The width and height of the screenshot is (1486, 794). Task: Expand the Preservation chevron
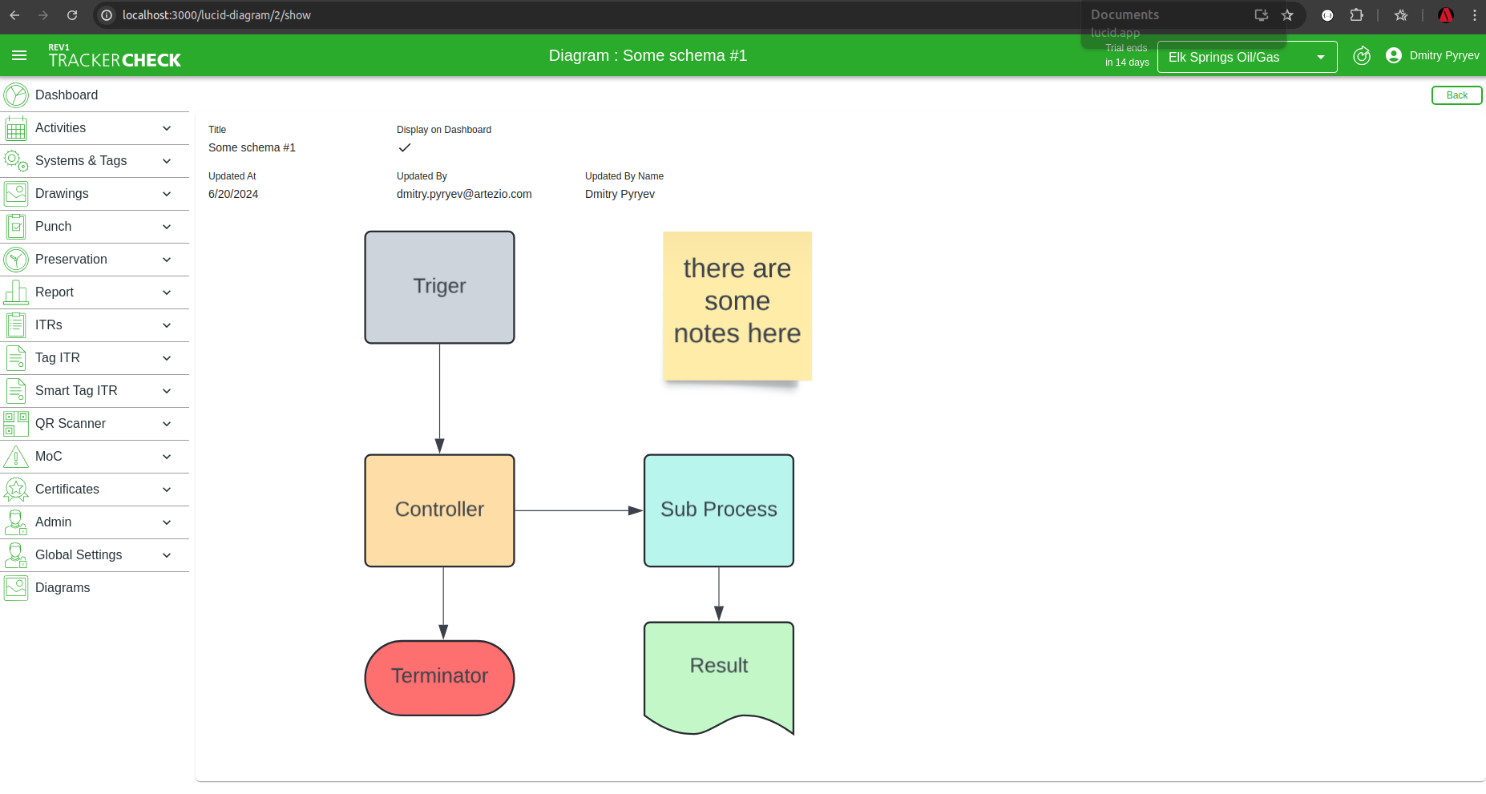[x=167, y=260]
